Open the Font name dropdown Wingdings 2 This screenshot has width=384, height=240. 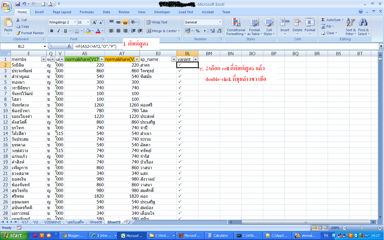[x=74, y=22]
